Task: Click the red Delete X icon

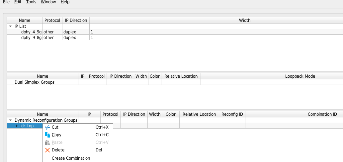Action: [x=47, y=150]
